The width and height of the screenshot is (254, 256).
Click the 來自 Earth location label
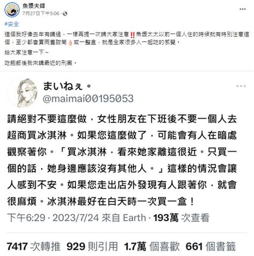(x=124, y=218)
